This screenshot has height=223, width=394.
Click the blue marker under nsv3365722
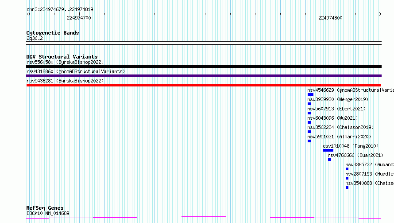coord(347,169)
